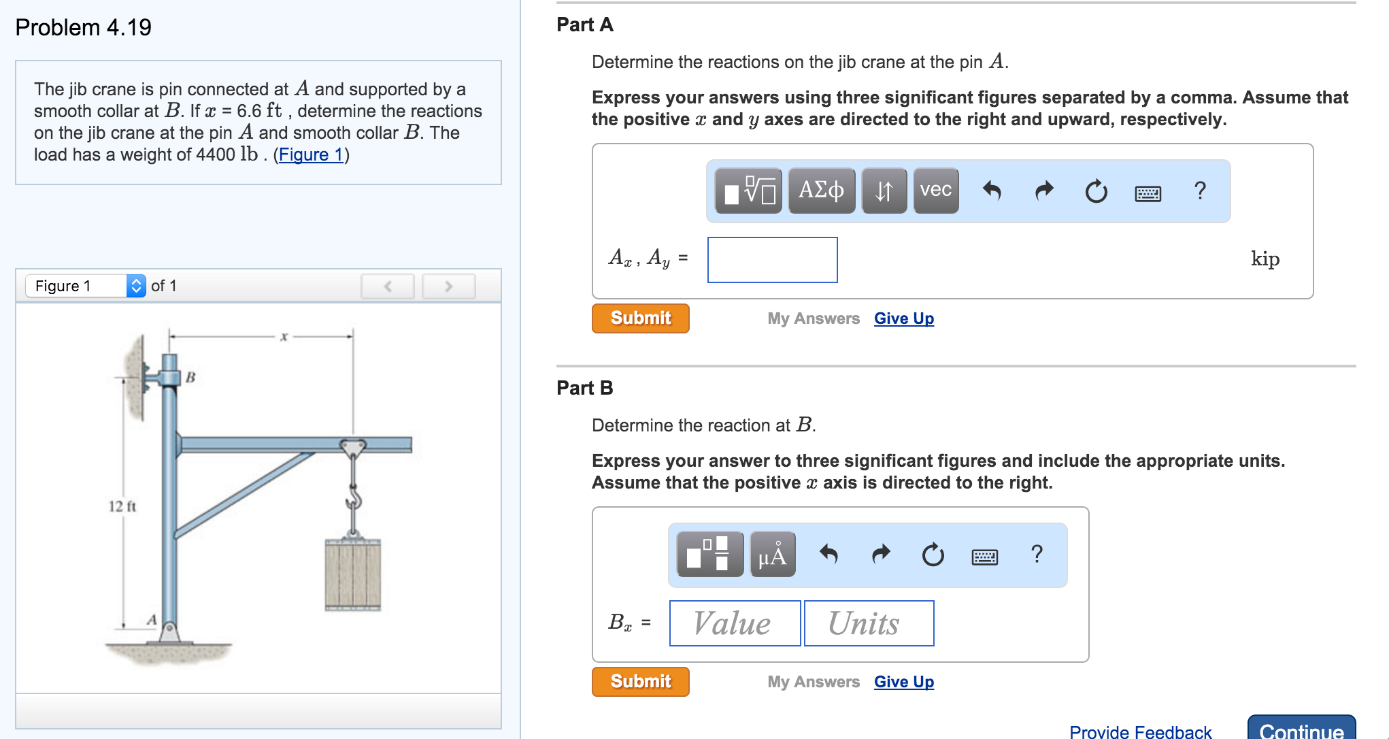Click the vec vector notation icon

pyautogui.click(x=935, y=191)
